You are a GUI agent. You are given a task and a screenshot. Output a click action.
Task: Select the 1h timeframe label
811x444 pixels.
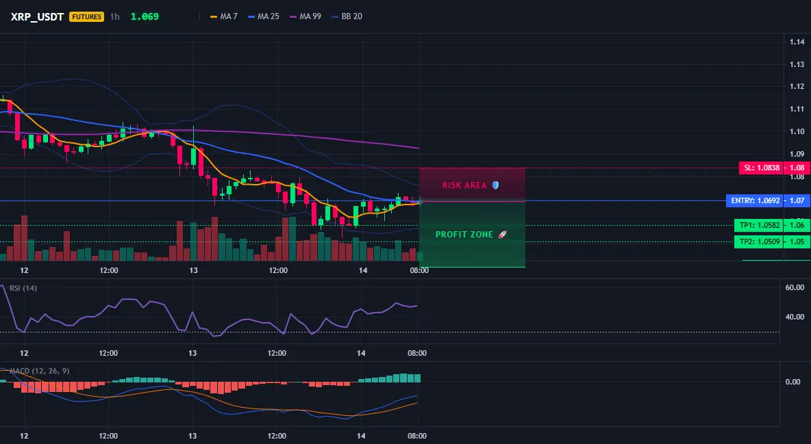(x=115, y=16)
